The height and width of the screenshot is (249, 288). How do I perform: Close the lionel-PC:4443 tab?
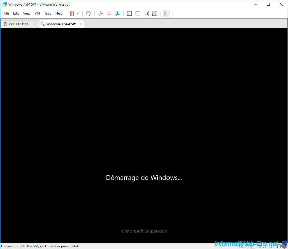(35, 24)
